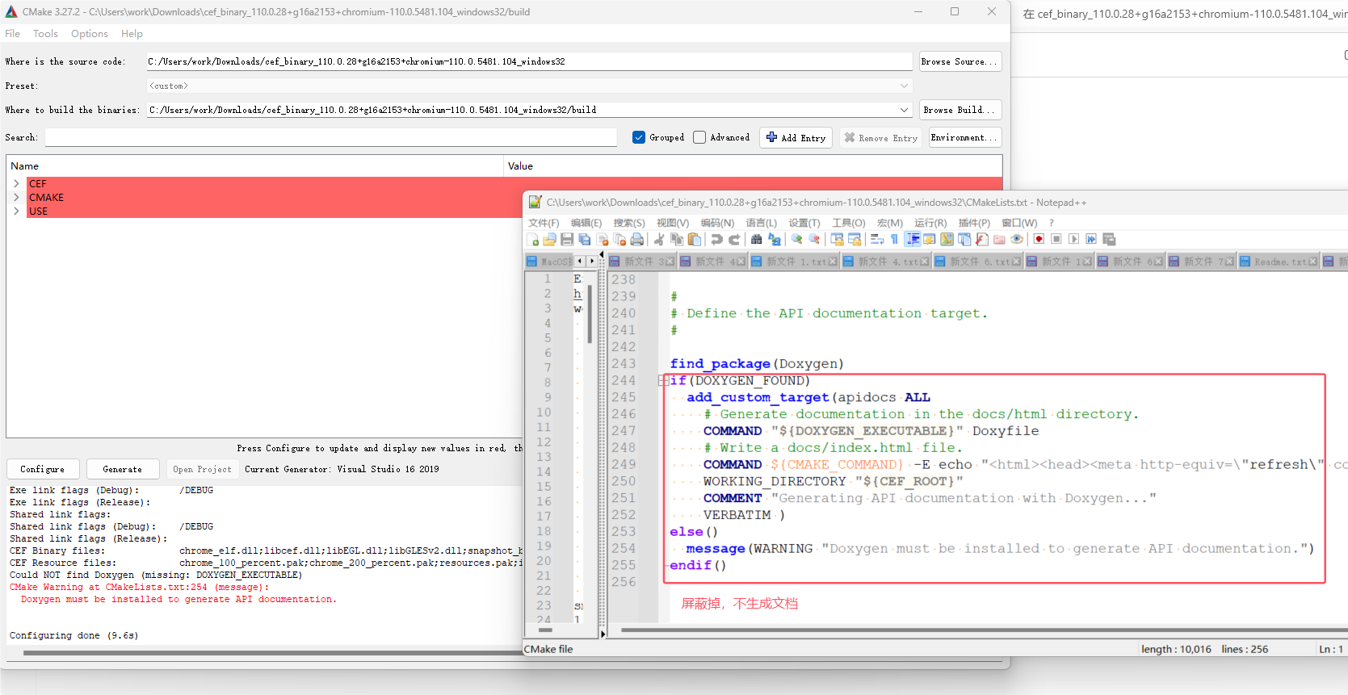Click Redo arrow in Notepad++ toolbar
The image size is (1348, 695).
click(x=734, y=239)
